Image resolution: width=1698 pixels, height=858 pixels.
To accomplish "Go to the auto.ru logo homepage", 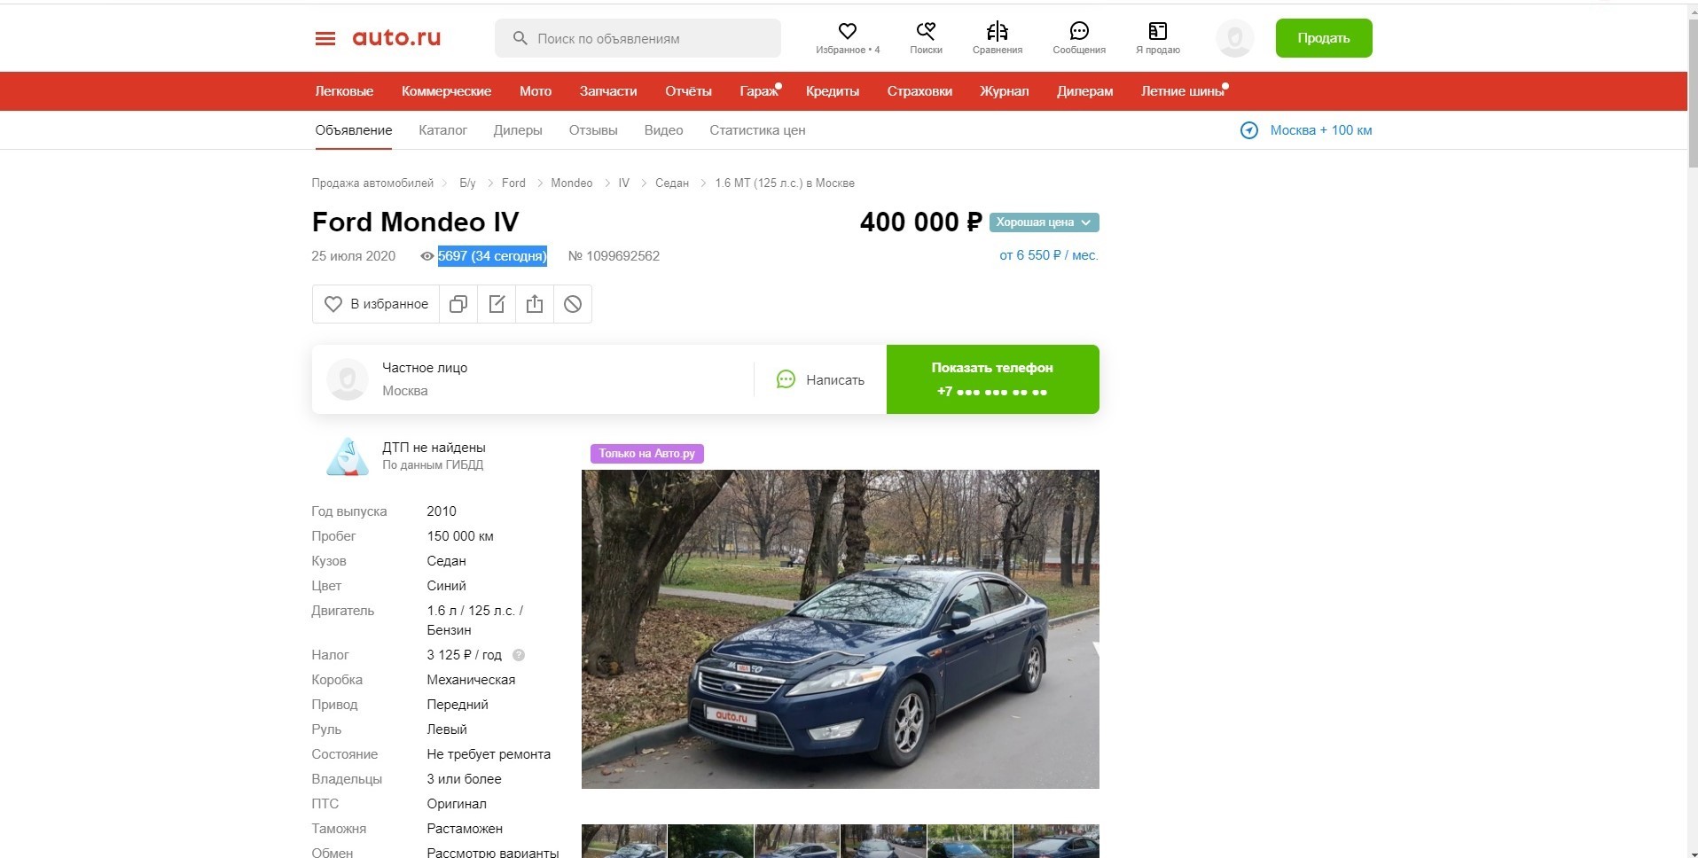I will (396, 38).
